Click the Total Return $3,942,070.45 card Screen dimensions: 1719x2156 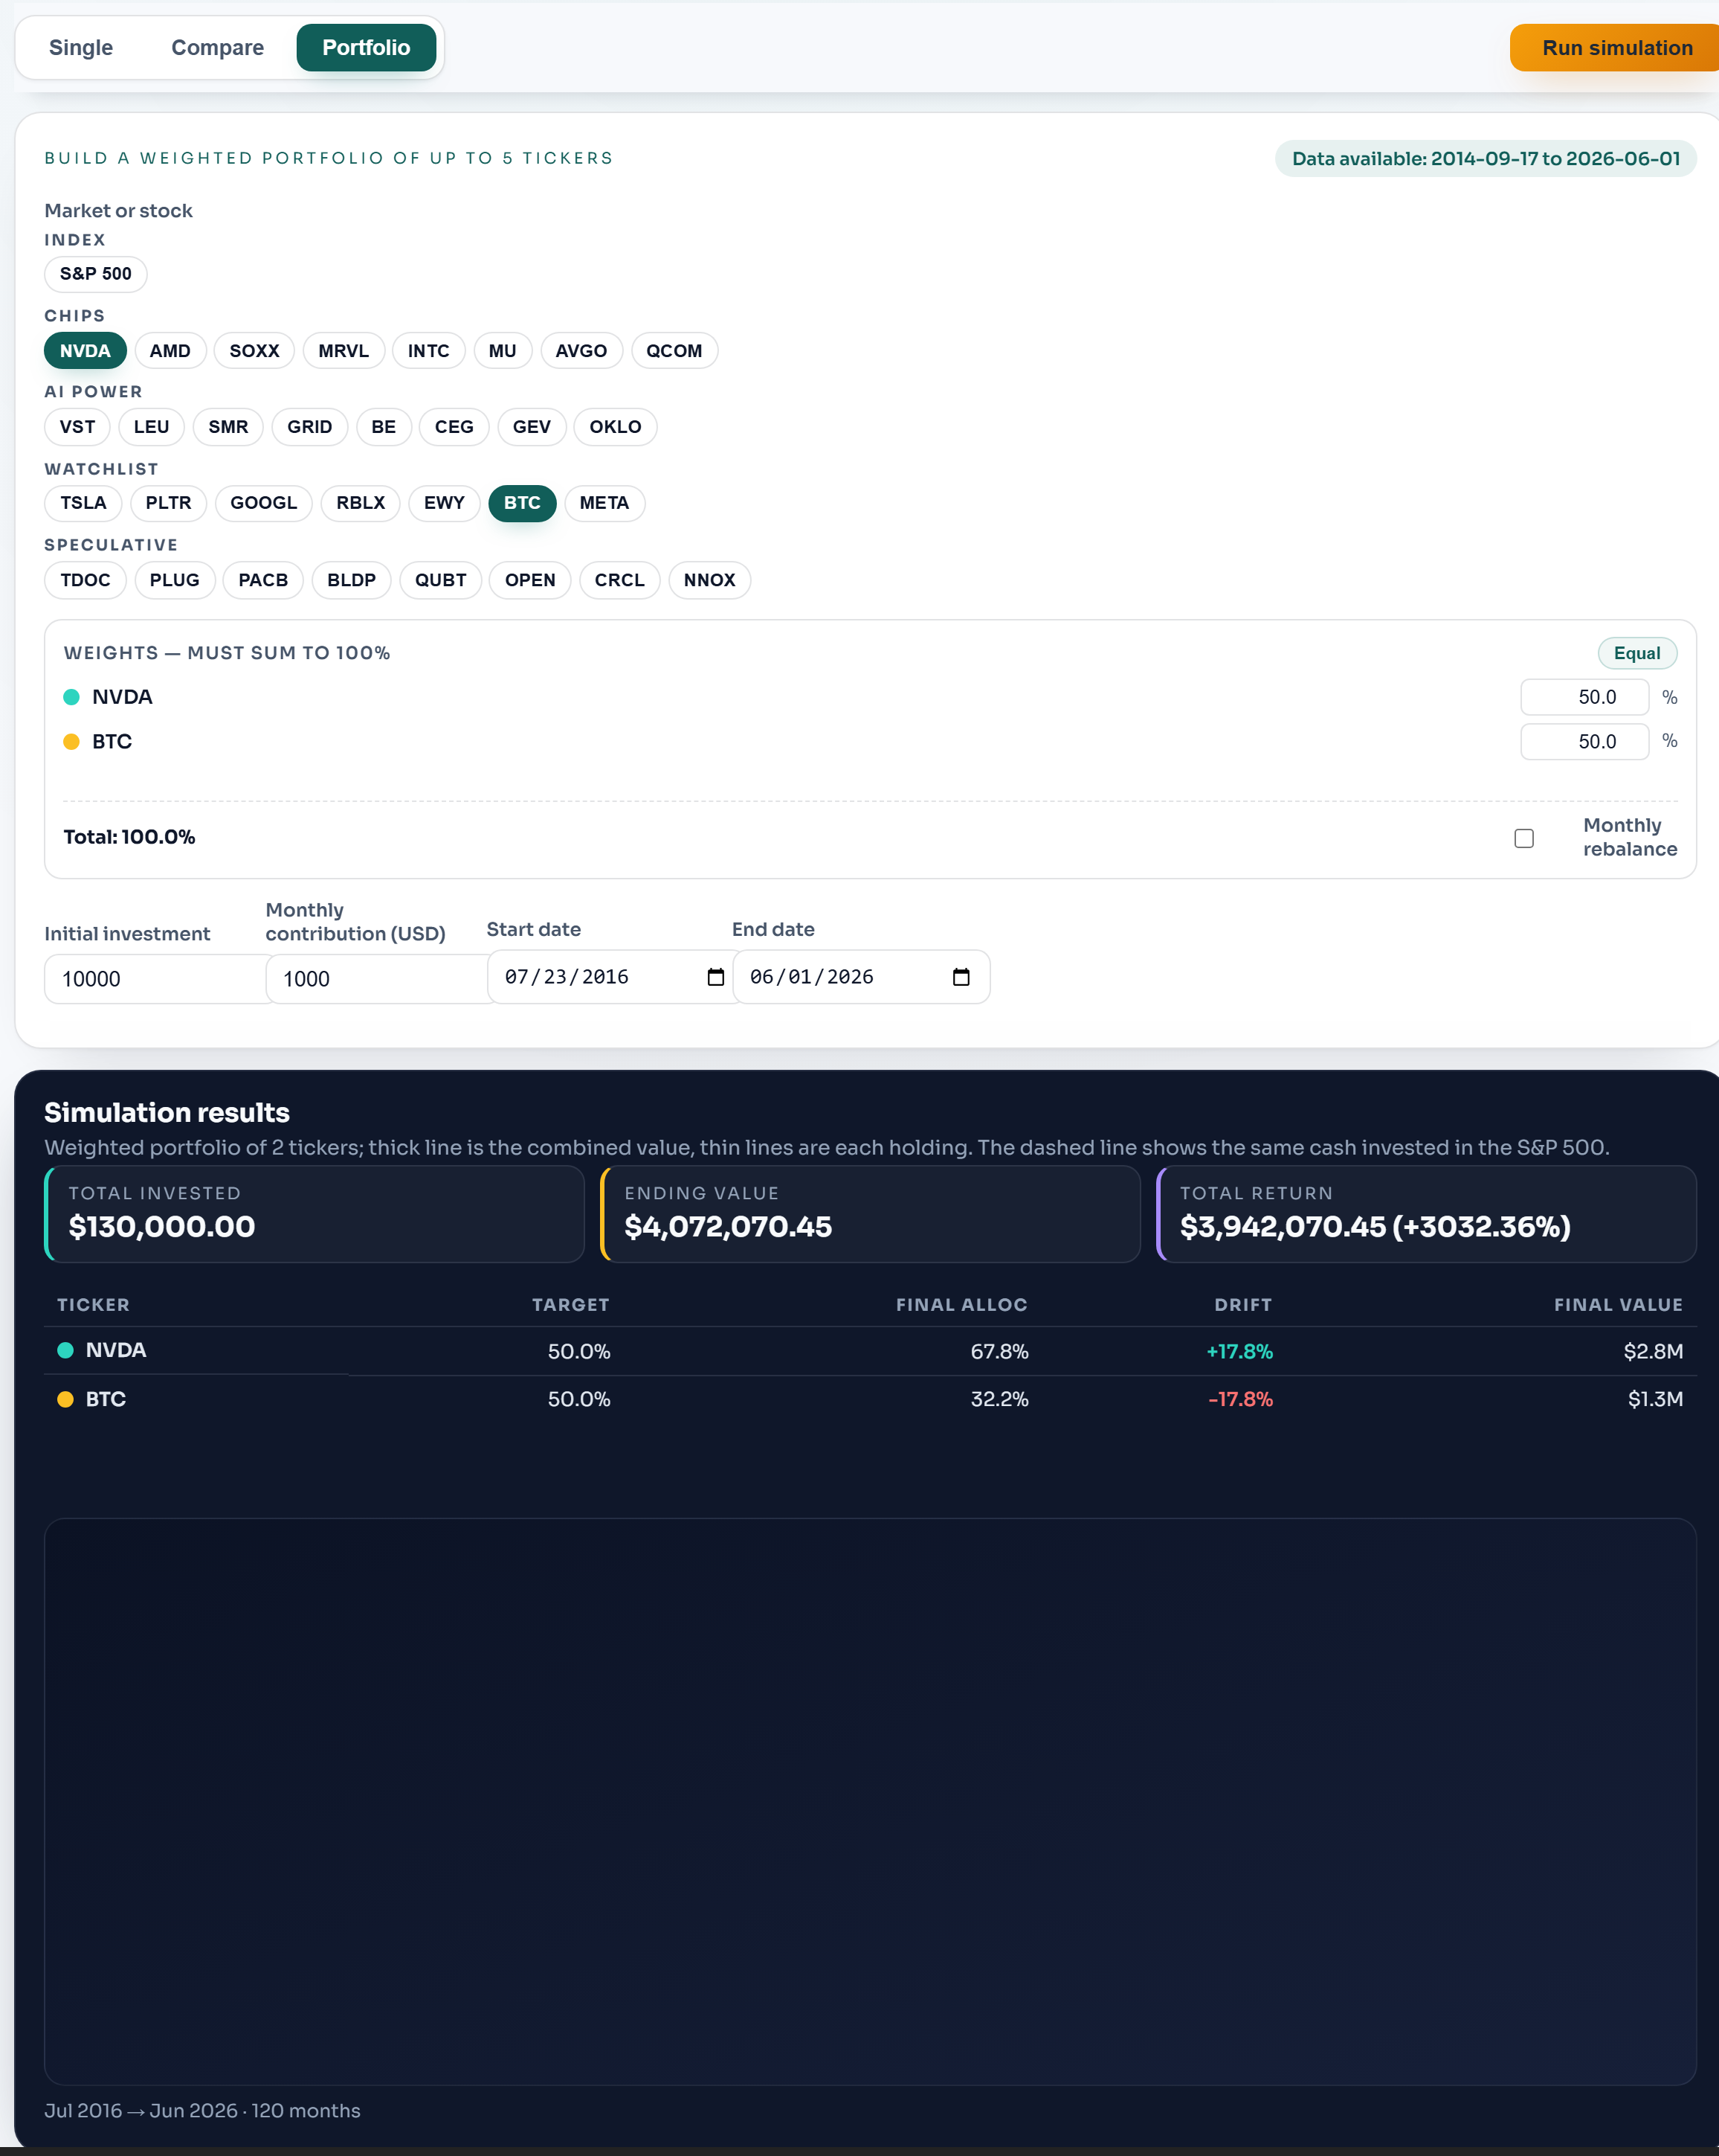1426,1214
